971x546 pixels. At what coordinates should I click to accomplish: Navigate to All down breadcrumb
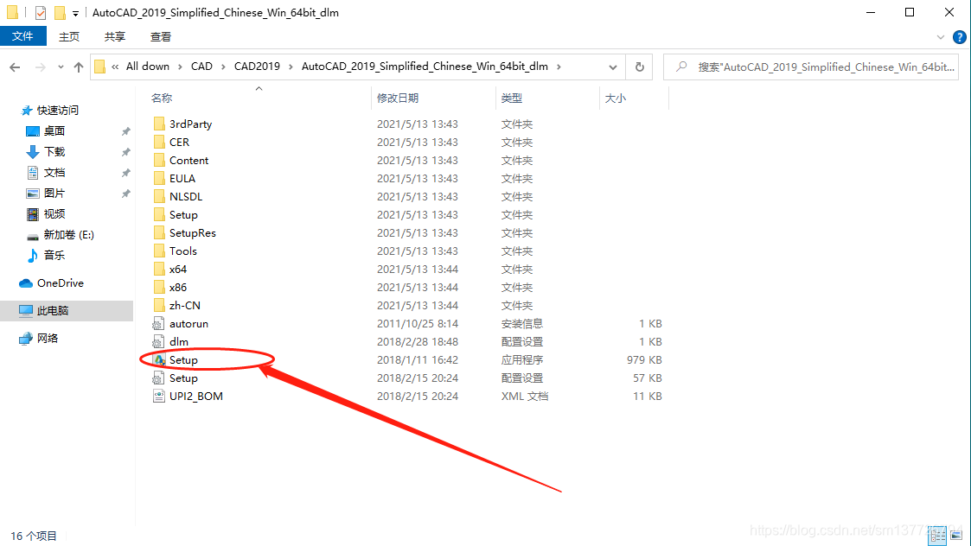pos(147,67)
